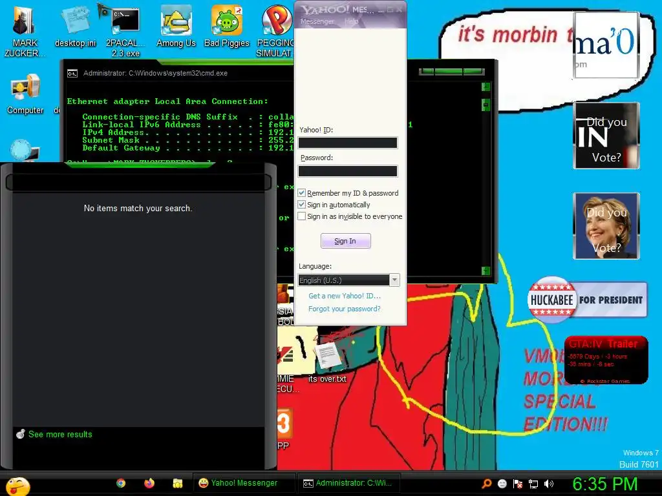The image size is (662, 496).
Task: Click See more results in search panel
Action: (x=60, y=434)
